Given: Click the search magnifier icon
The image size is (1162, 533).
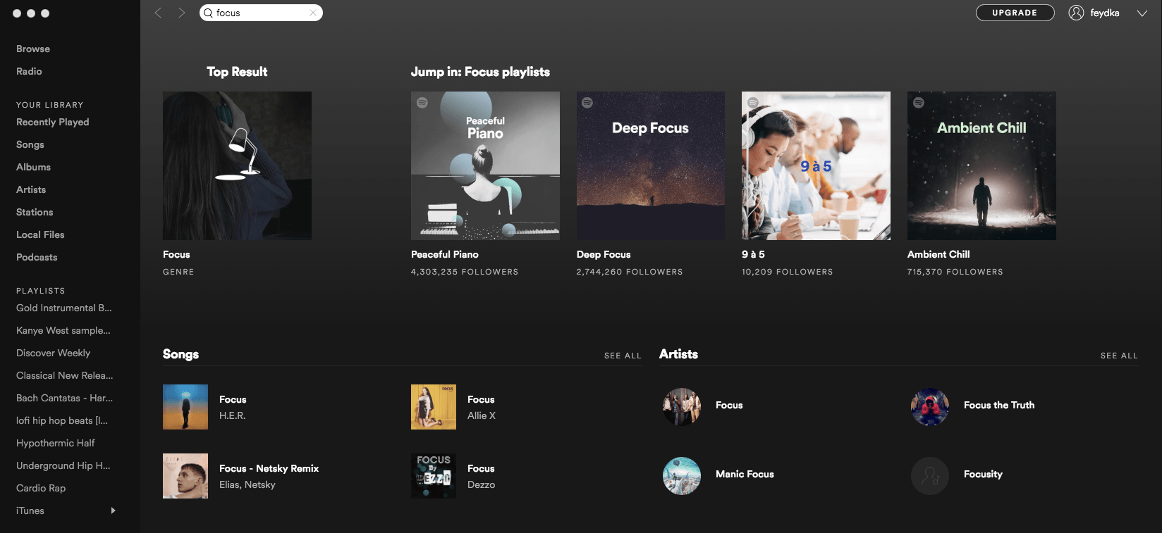Looking at the screenshot, I should click(208, 13).
